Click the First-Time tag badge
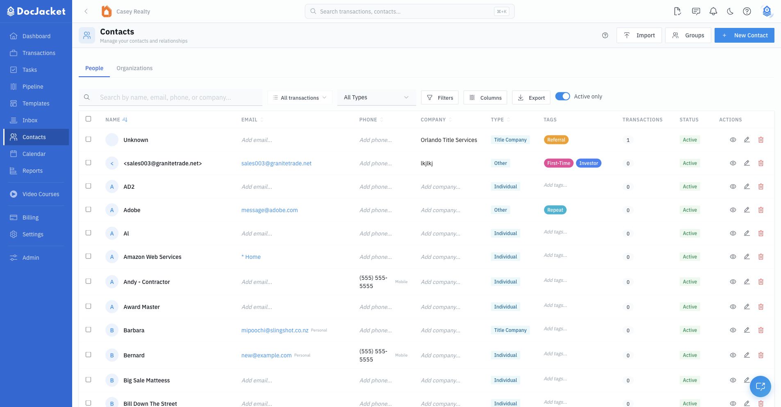 tap(558, 163)
